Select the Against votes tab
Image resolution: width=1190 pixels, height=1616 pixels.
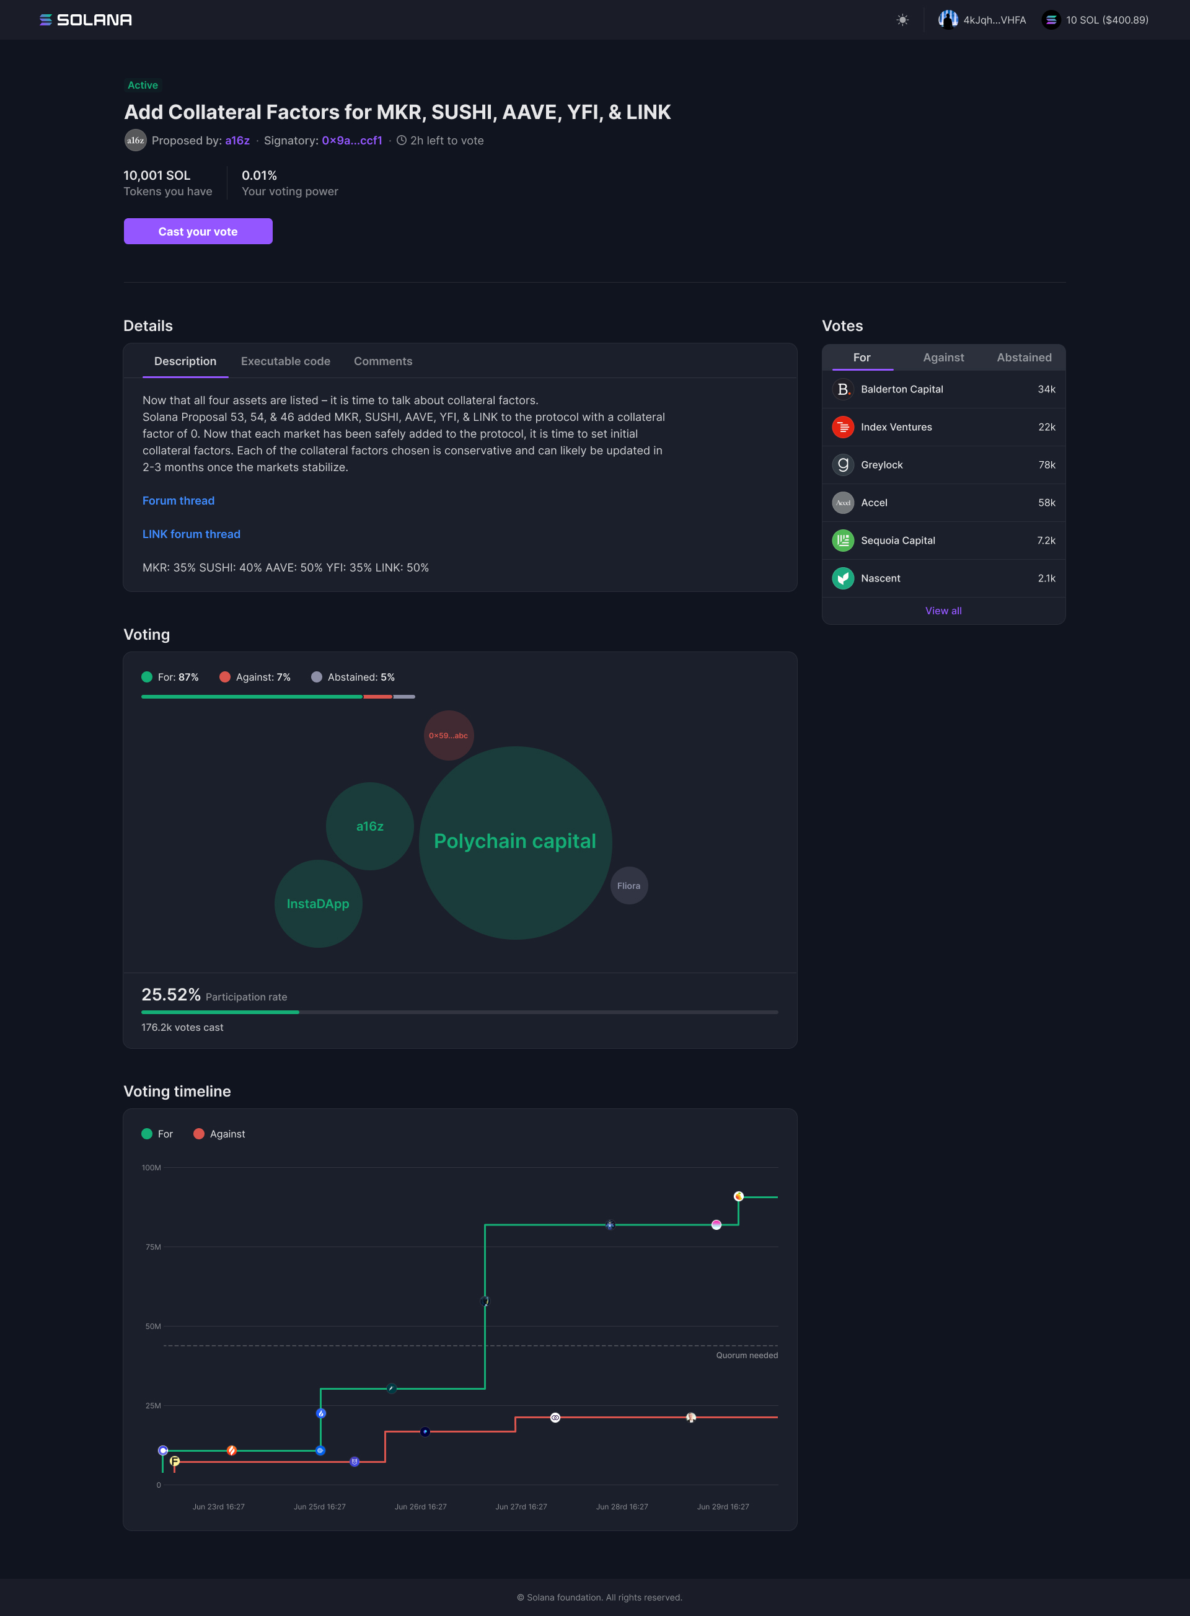tap(943, 358)
